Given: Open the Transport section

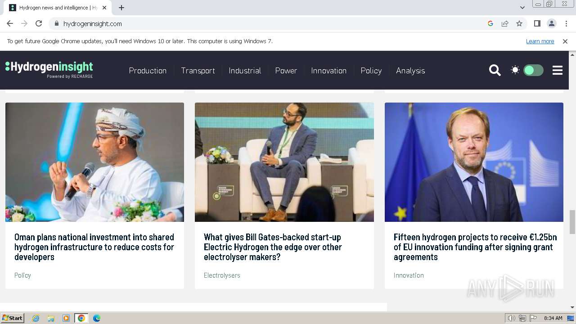Looking at the screenshot, I should click(198, 71).
